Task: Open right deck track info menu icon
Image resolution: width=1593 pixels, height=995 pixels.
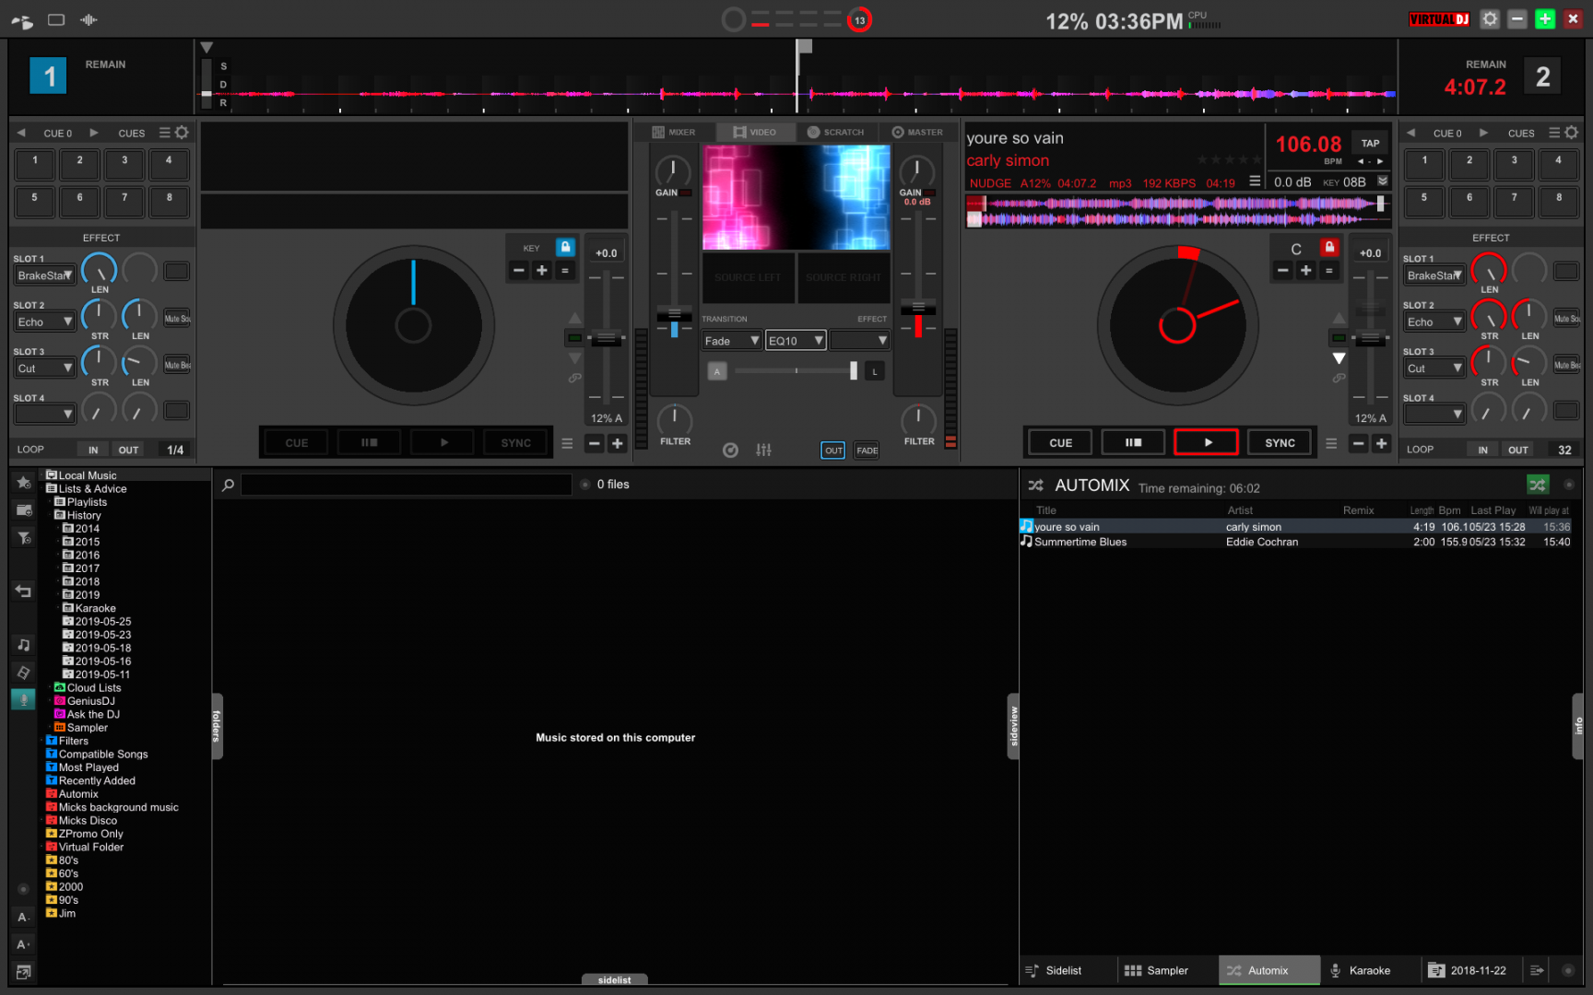Action: coord(1255,181)
